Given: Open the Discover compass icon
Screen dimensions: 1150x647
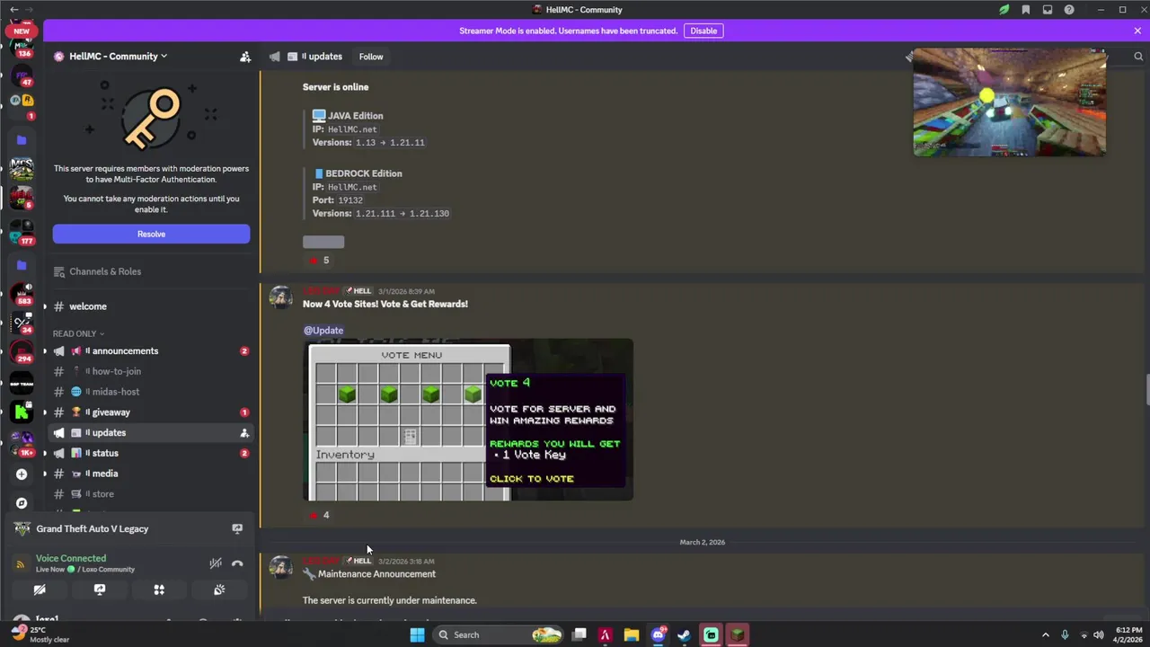Looking at the screenshot, I should pos(22,503).
